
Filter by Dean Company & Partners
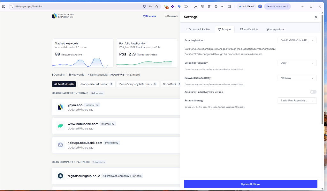point(138,84)
